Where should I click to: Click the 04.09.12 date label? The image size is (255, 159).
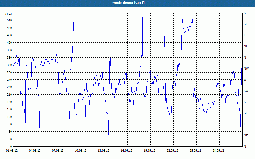pyautogui.click(x=35, y=151)
